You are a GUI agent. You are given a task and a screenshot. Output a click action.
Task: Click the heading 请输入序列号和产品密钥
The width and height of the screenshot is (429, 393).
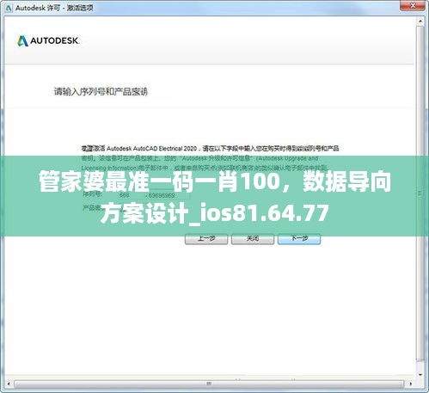pos(101,92)
